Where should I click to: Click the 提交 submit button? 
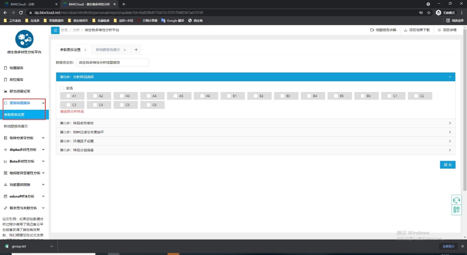[447, 165]
